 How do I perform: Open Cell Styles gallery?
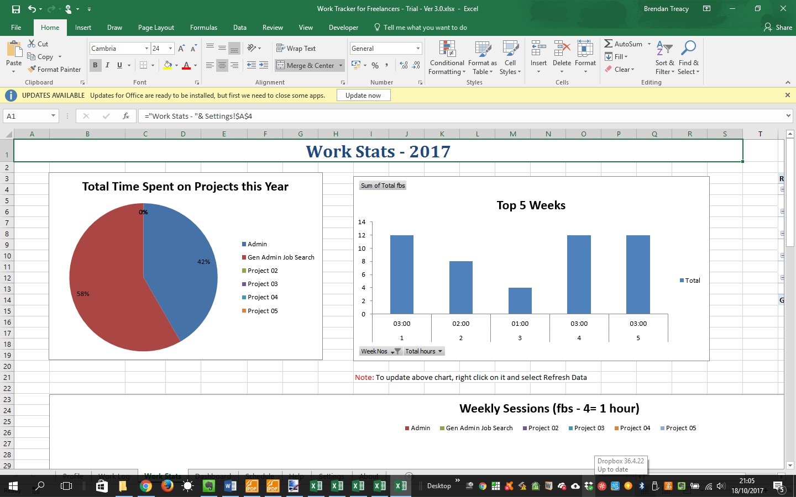[510, 58]
